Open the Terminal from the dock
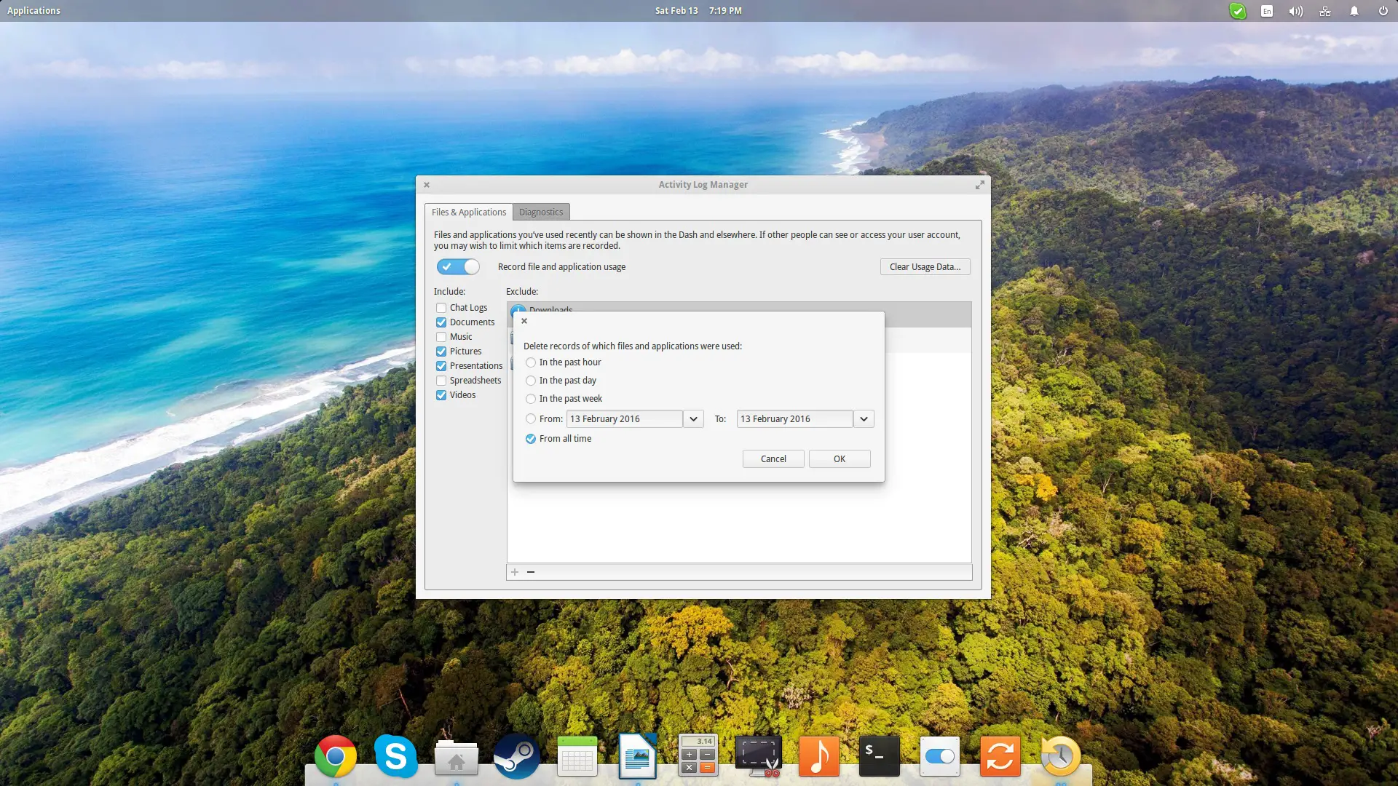Screen dimensions: 1398x786 [880, 756]
